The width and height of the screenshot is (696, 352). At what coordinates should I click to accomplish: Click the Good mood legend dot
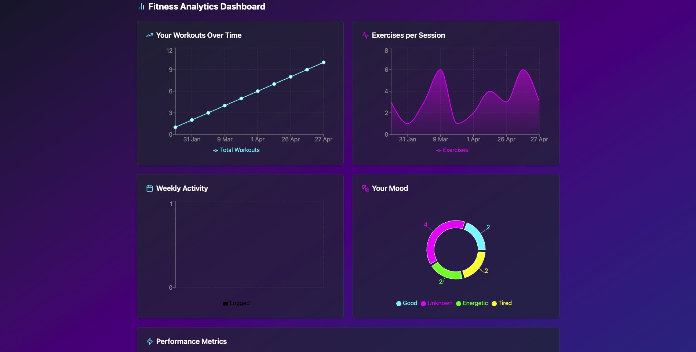399,304
